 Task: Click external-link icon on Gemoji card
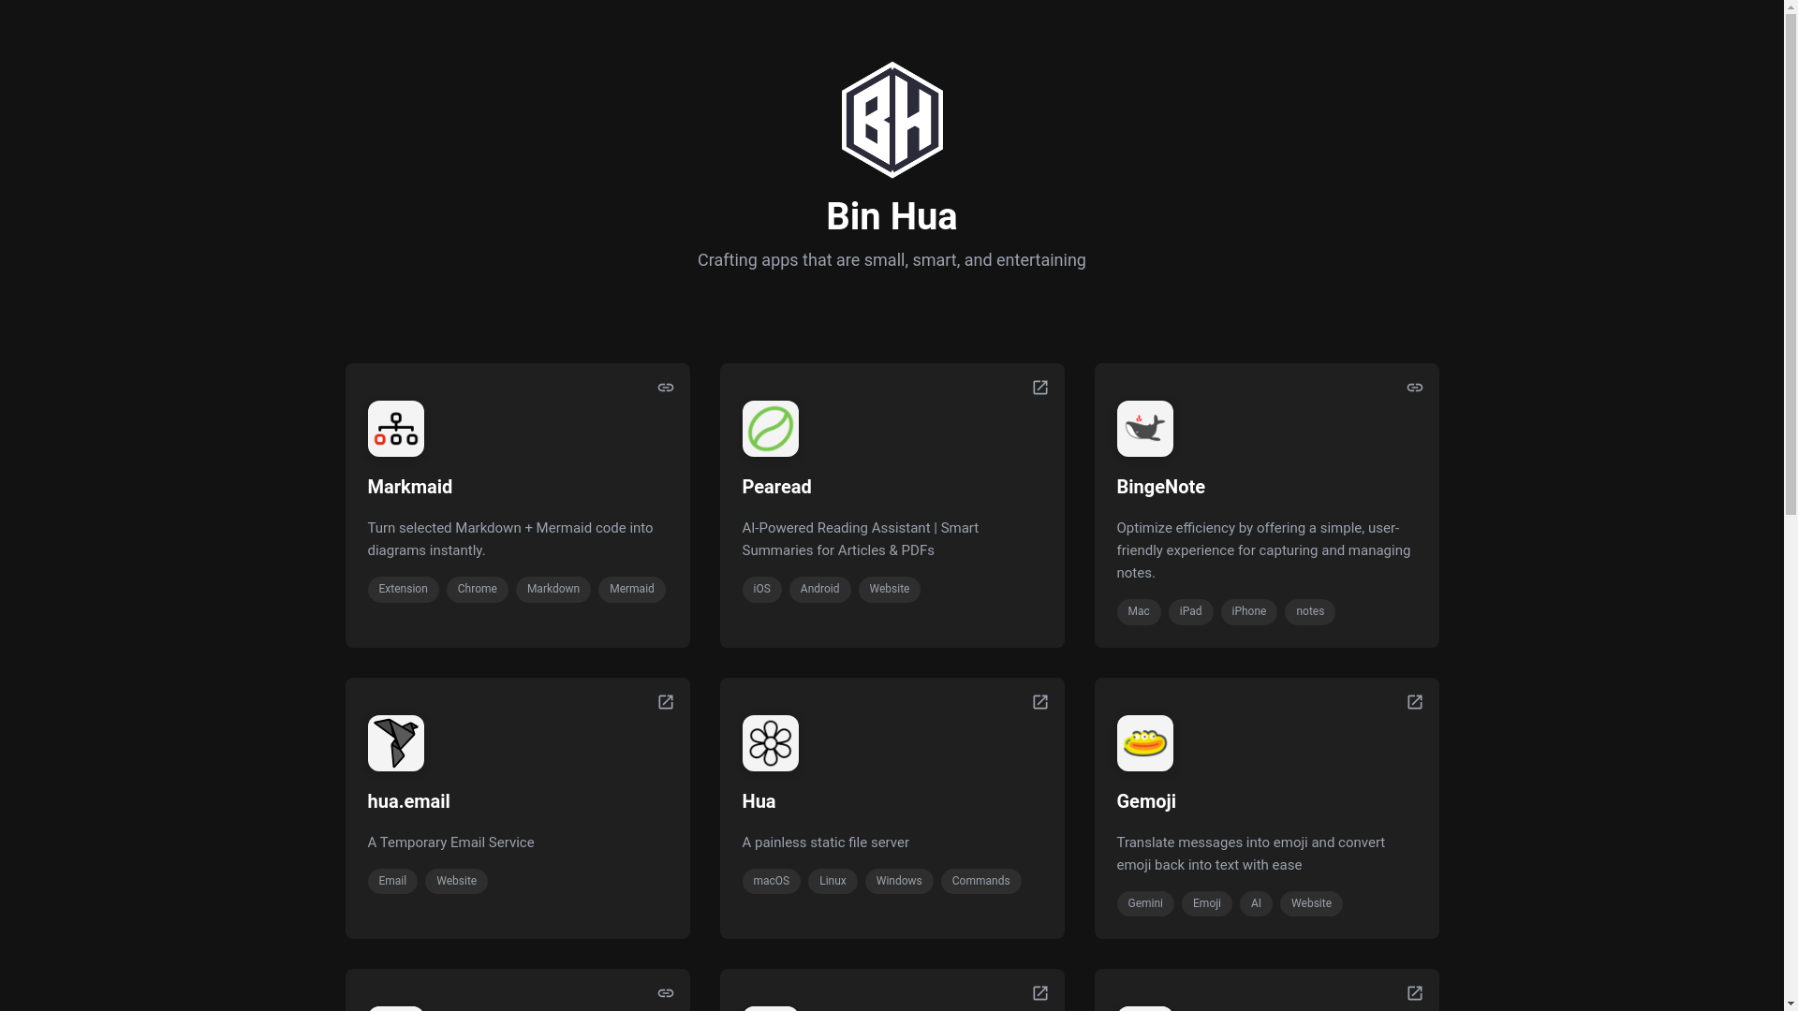pos(1414,702)
